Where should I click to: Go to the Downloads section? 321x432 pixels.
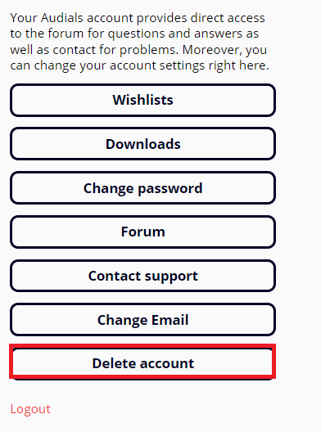tap(142, 144)
